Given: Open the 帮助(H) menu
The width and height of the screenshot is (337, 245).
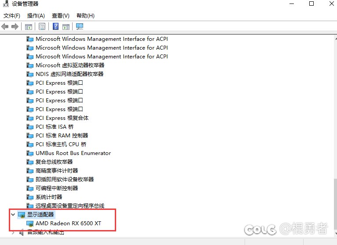Looking at the screenshot, I should point(85,16).
